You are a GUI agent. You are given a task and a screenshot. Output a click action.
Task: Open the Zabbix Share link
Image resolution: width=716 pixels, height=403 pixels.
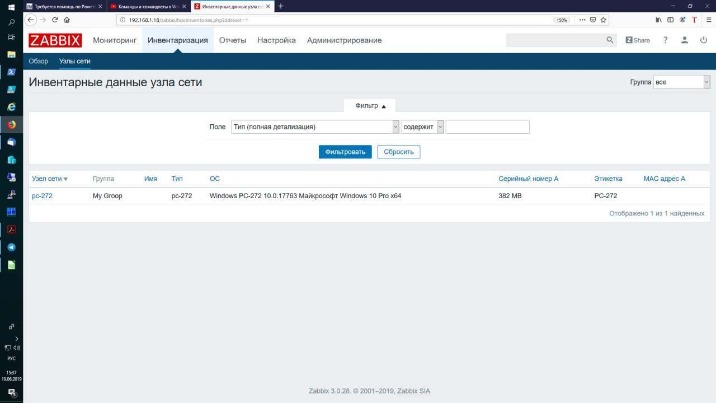pyautogui.click(x=638, y=40)
